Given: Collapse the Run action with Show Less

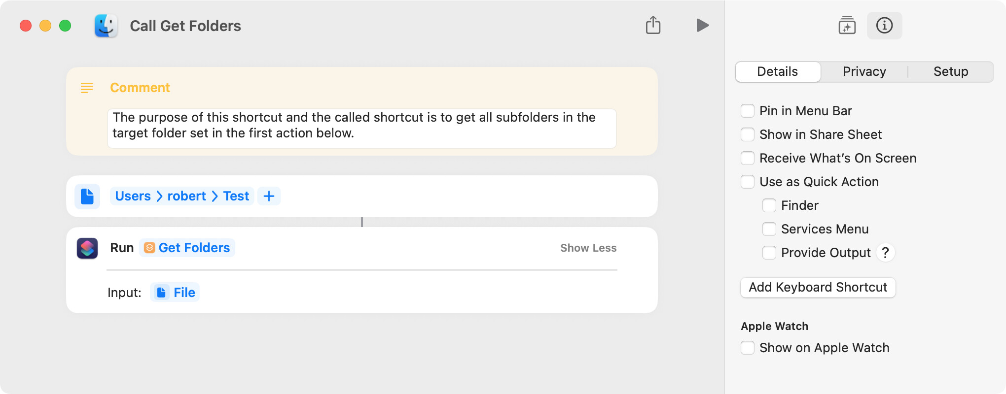Looking at the screenshot, I should click(588, 248).
